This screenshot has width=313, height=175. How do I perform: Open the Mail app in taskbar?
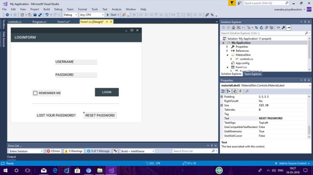tap(44, 170)
